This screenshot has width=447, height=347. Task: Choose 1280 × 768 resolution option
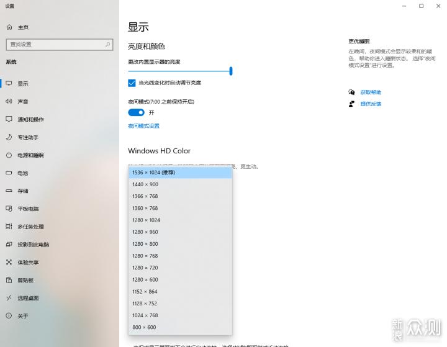[x=181, y=256]
